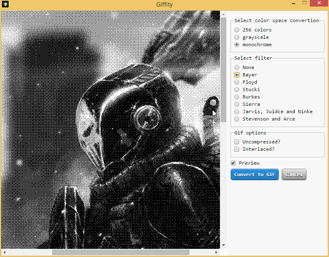Choose the Floyd dithering filter
The image size is (329, 257).
[237, 82]
